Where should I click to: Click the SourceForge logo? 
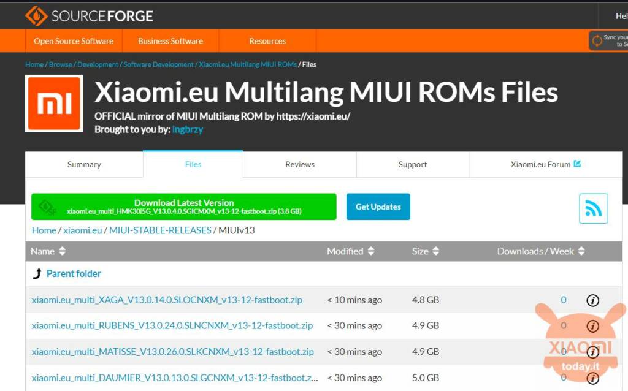[x=89, y=16]
